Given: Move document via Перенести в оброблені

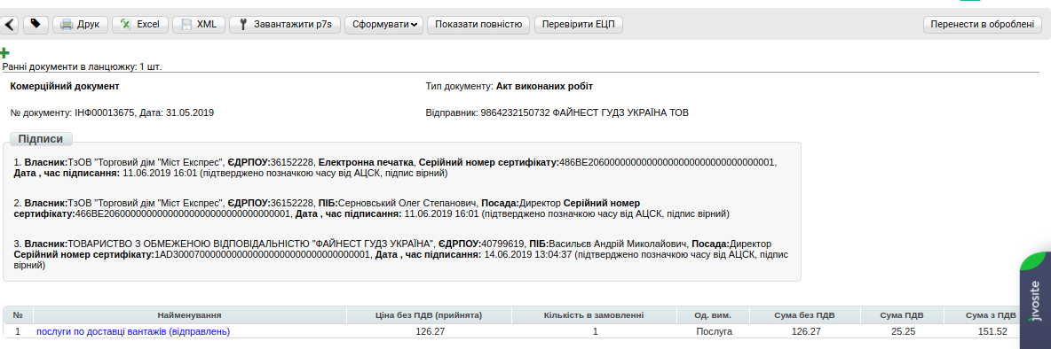Looking at the screenshot, I should click(983, 25).
